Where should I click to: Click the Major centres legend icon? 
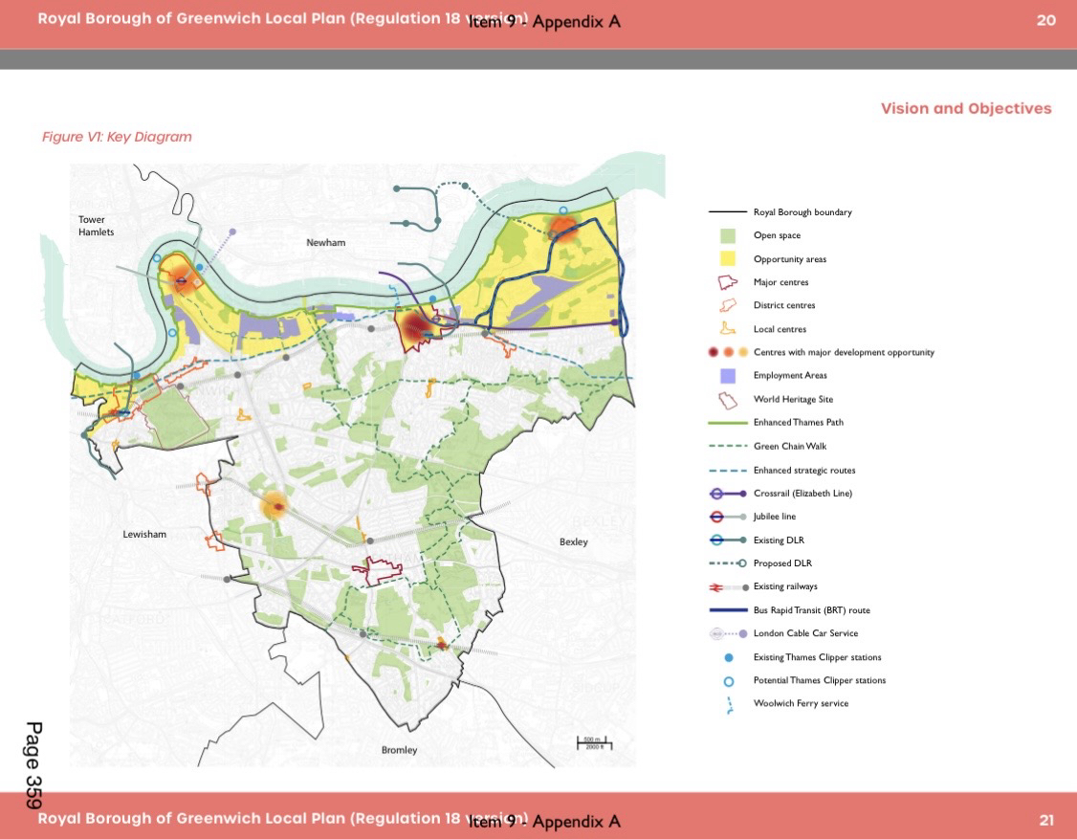click(728, 282)
